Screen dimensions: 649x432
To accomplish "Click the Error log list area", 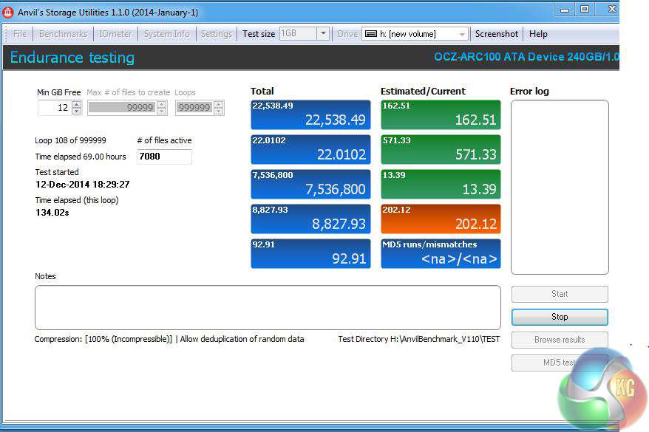I will point(559,187).
